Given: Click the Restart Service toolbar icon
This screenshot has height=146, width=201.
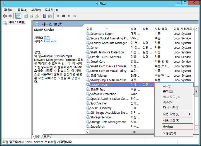Looking at the screenshot, I should click(75, 16).
